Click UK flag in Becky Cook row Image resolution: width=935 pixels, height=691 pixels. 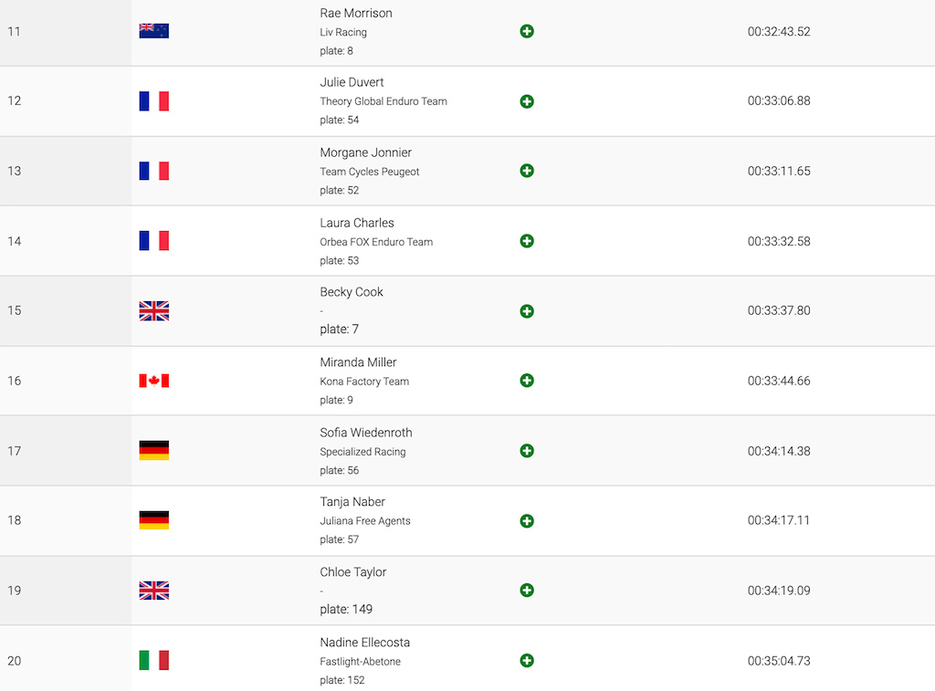(153, 310)
